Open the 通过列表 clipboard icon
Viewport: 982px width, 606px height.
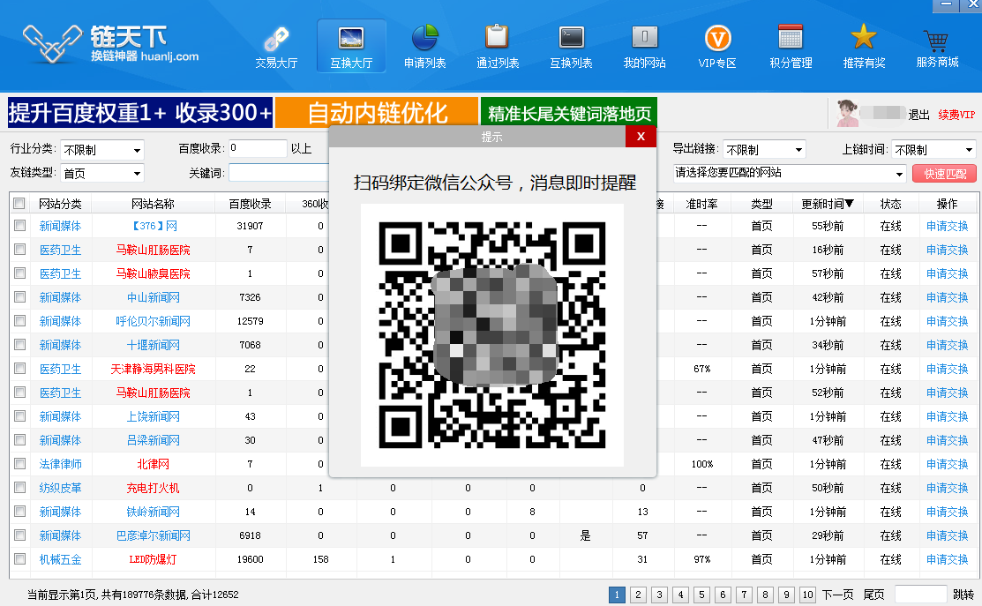498,47
